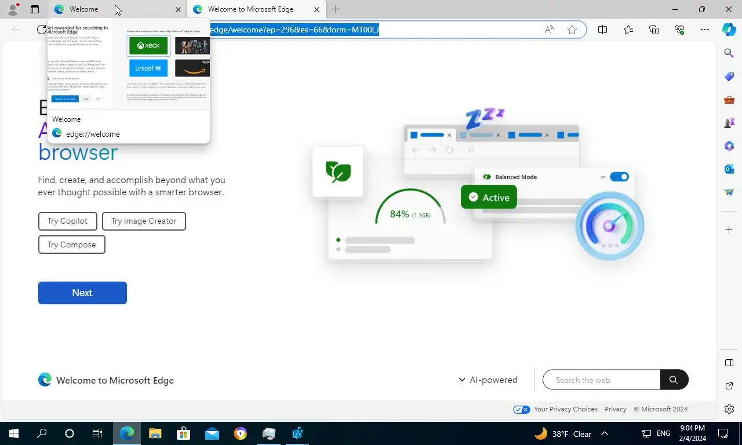Viewport: 742px width, 445px height.
Task: Open the Privacy footer link
Action: click(615, 409)
